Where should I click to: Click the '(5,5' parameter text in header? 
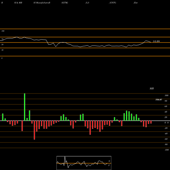[x=87, y=3]
